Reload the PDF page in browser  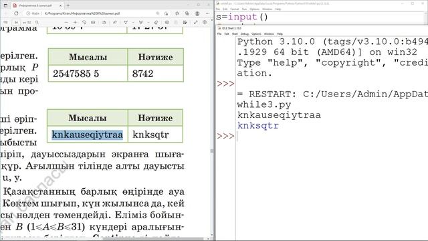(16, 13)
